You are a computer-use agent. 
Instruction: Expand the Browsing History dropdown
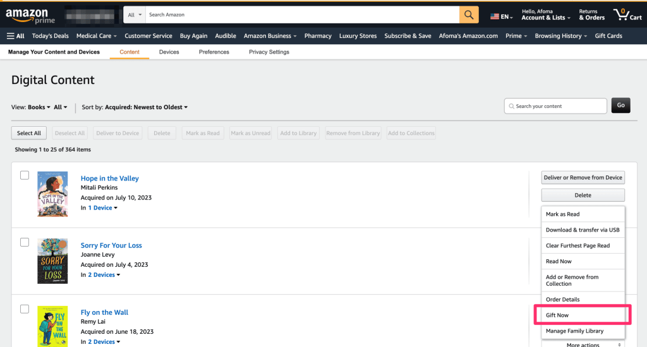(561, 36)
